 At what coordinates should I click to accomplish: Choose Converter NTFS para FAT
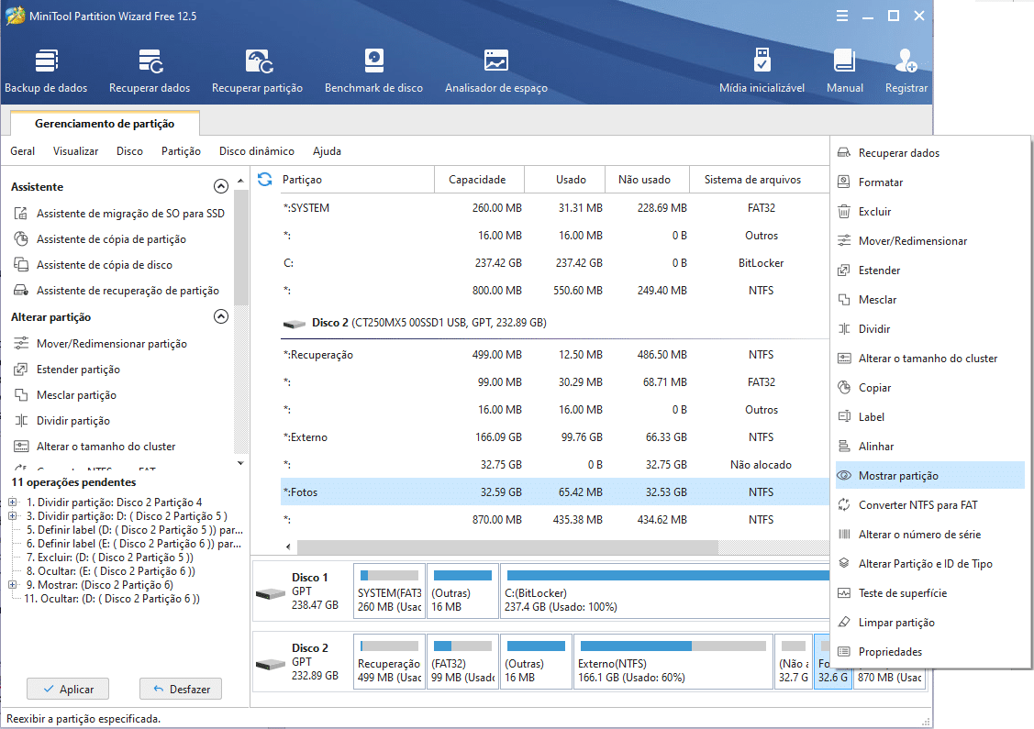(x=929, y=505)
